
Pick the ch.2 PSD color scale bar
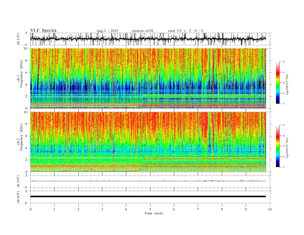pyautogui.click(x=278, y=146)
